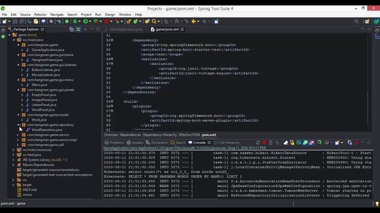
Task: Close the game/pom.xml editor tab
Action: point(182,30)
